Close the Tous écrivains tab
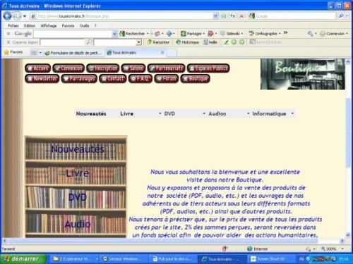 coord(162,53)
